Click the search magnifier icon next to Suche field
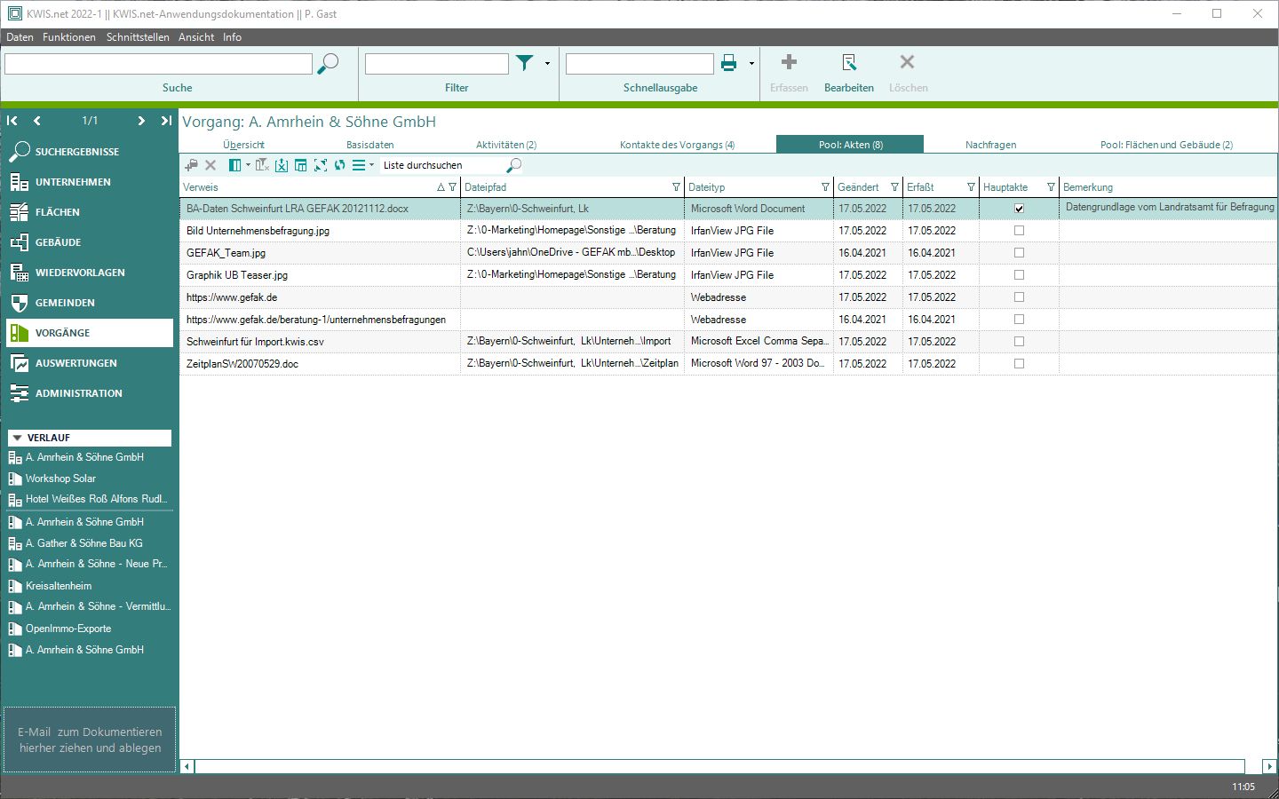Image resolution: width=1279 pixels, height=799 pixels. click(x=328, y=64)
